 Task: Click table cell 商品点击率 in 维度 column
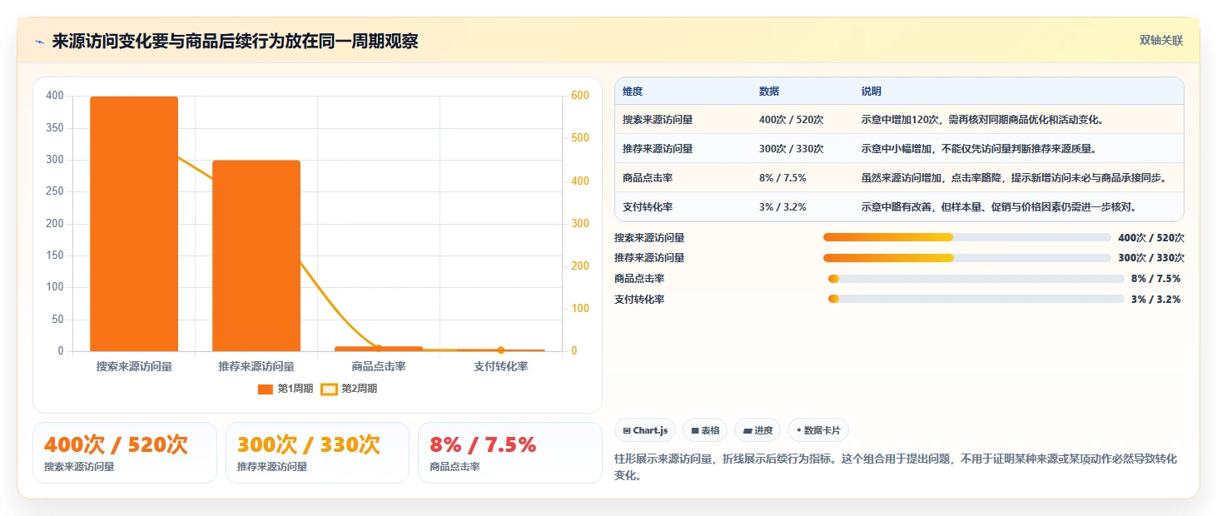[x=648, y=178]
